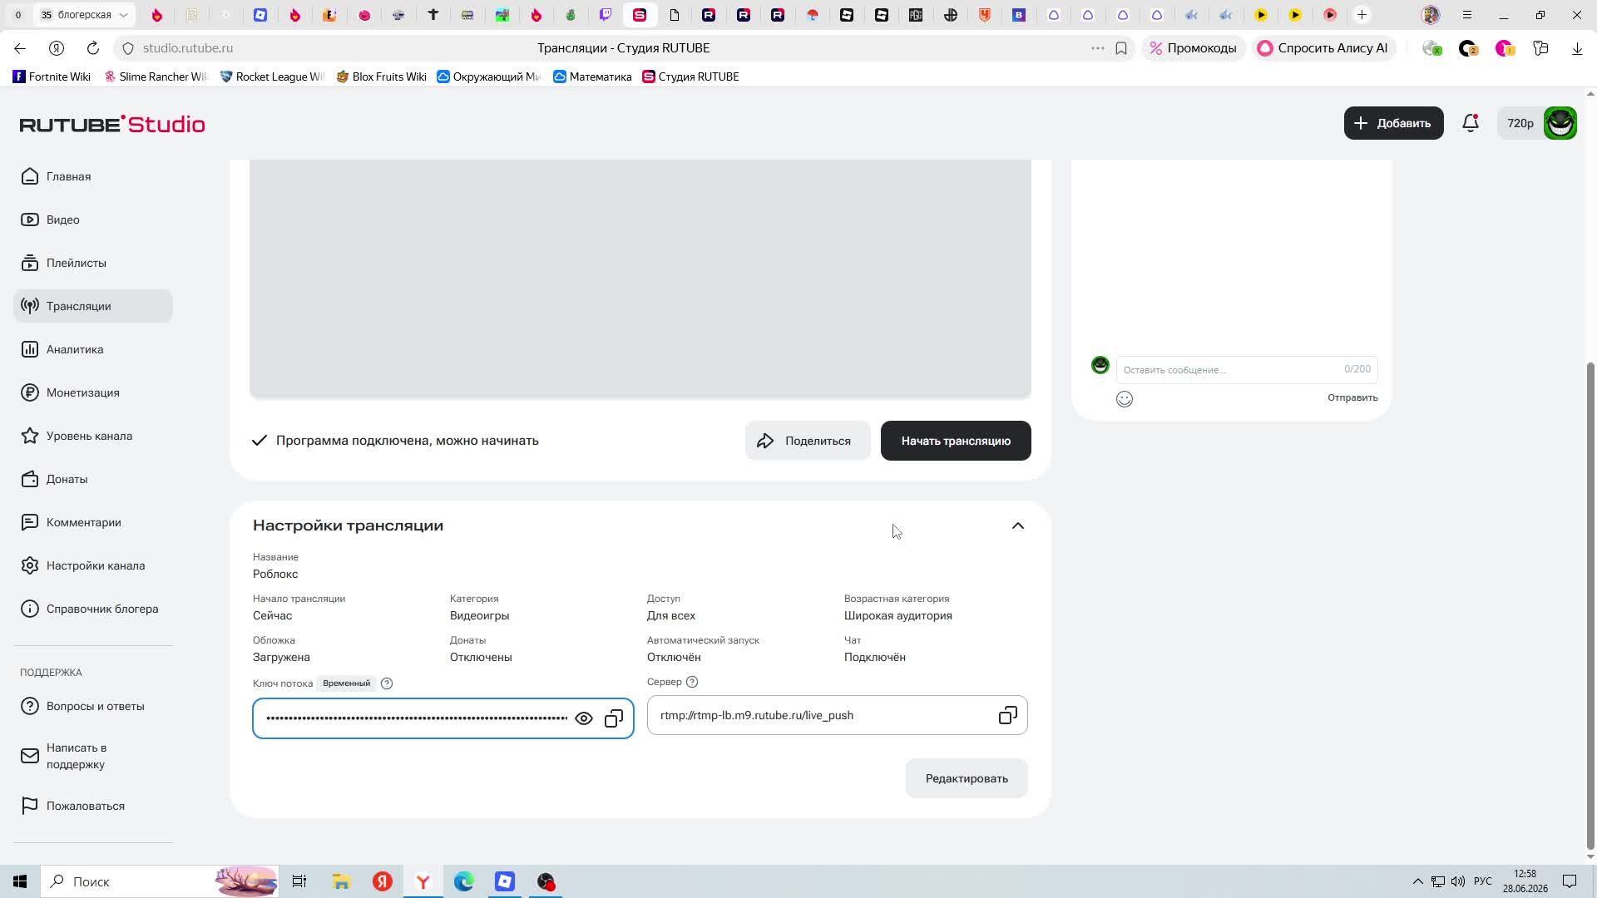The height and width of the screenshot is (898, 1597).
Task: Switch the РУС keyboard language
Action: point(1483,881)
